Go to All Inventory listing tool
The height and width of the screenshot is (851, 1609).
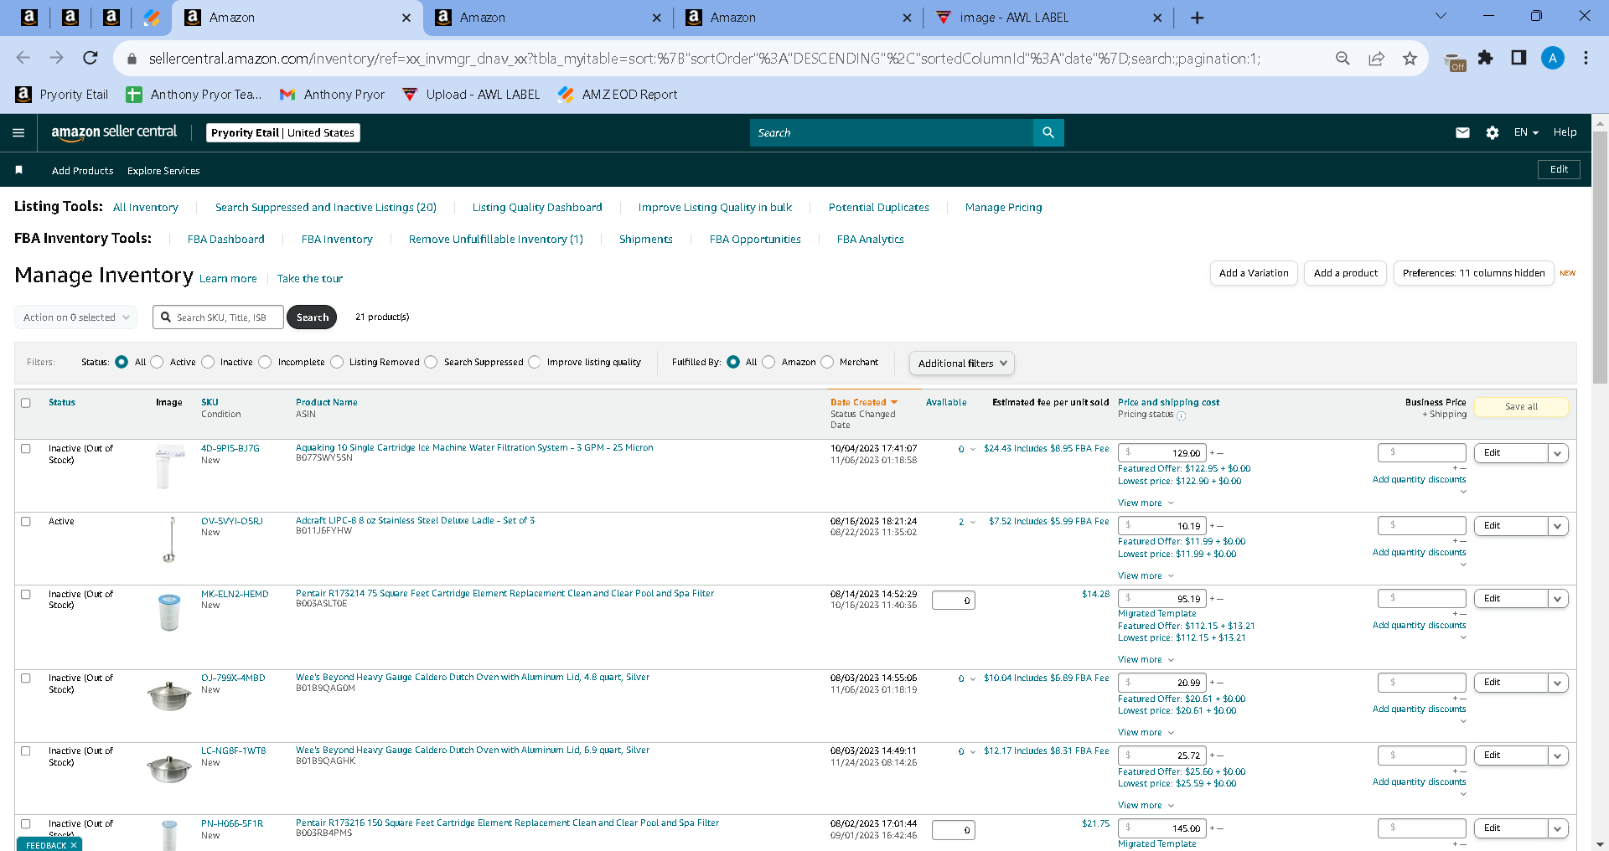tap(146, 208)
